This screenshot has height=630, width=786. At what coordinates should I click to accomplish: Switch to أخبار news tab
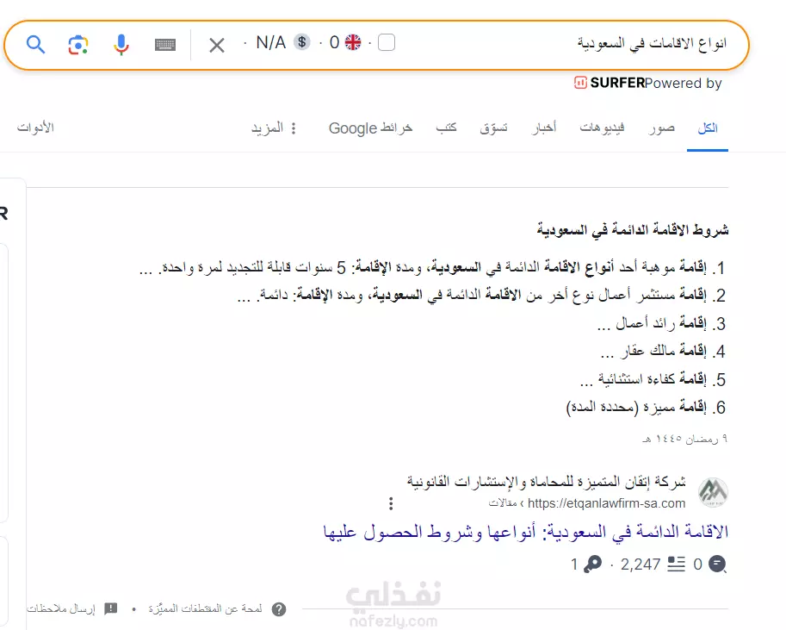pos(544,128)
